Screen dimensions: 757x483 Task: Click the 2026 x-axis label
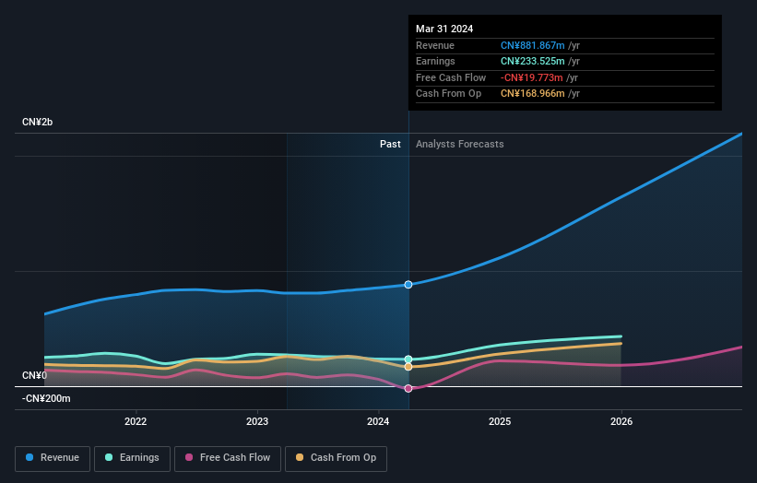pyautogui.click(x=621, y=421)
